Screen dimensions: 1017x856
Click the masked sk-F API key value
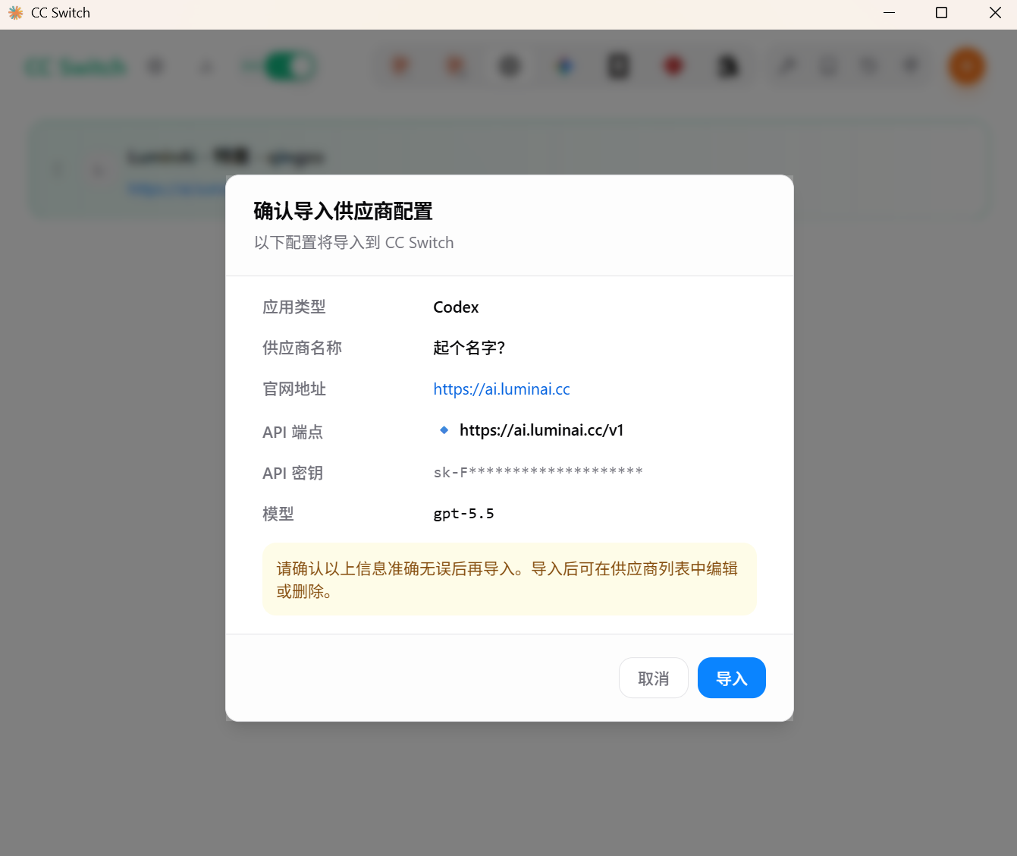click(x=538, y=472)
